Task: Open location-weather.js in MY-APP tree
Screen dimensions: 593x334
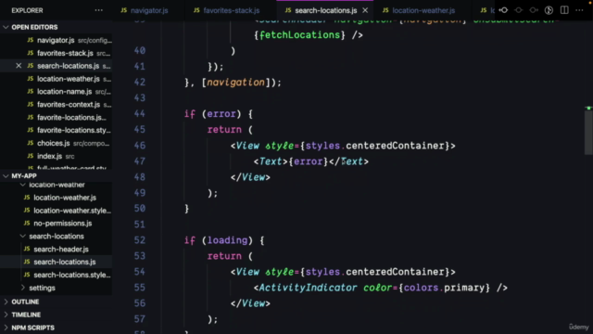Action: click(56, 198)
